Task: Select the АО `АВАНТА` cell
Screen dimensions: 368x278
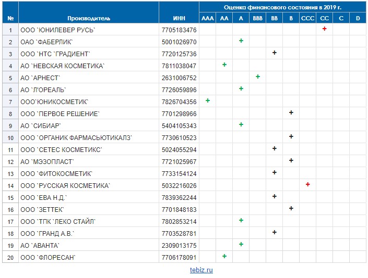Action: pyautogui.click(x=89, y=245)
